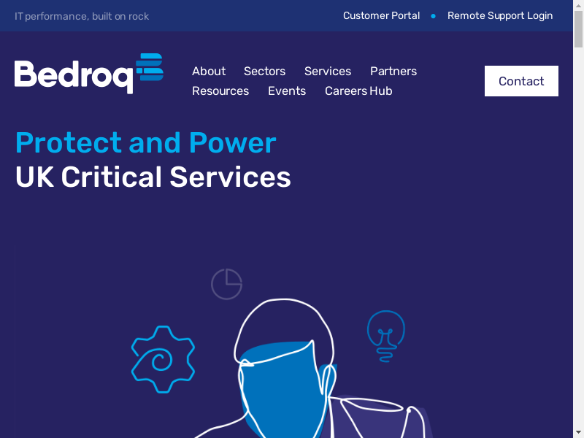584x438 pixels.
Task: Click the Contact button
Action: click(x=521, y=81)
